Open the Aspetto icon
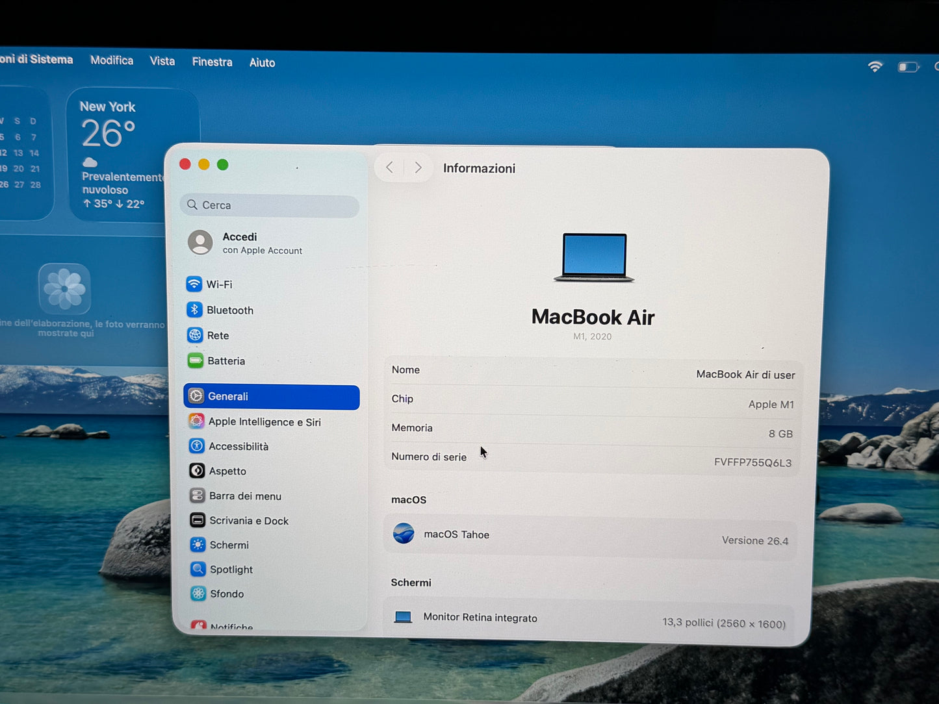Image resolution: width=939 pixels, height=704 pixels. click(197, 470)
